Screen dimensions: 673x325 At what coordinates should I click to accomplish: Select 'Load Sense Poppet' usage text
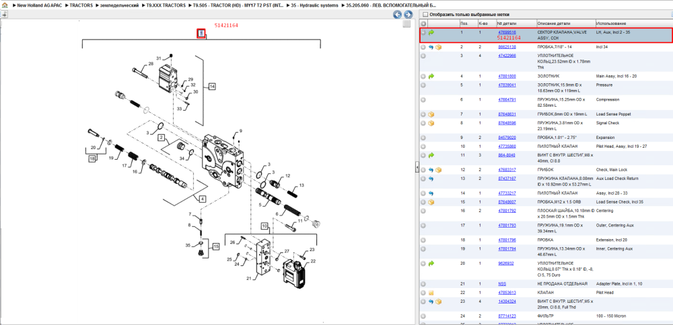(x=614, y=114)
